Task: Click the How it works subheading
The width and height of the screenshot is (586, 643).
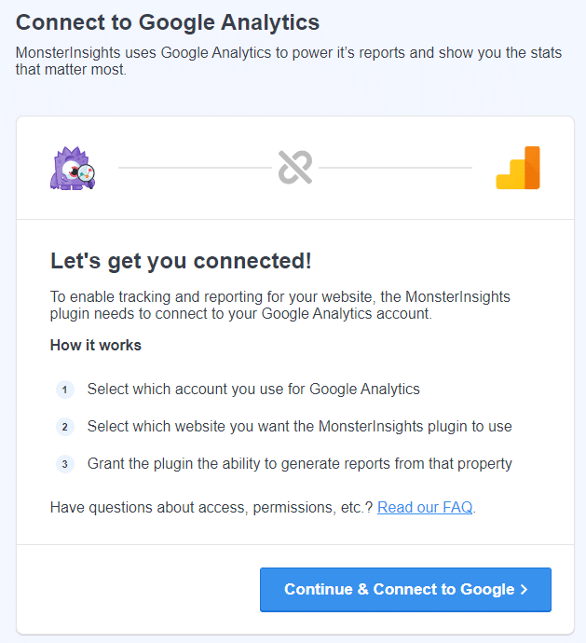Action: 96,346
